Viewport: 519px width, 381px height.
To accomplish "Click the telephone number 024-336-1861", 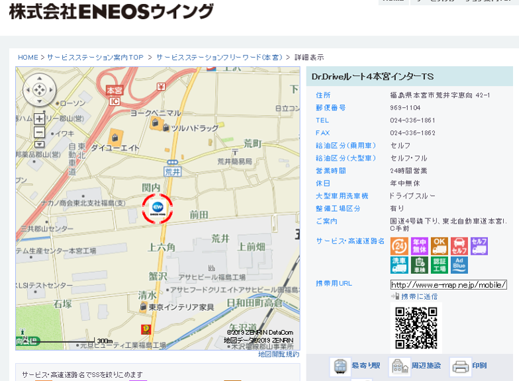I will (412, 120).
